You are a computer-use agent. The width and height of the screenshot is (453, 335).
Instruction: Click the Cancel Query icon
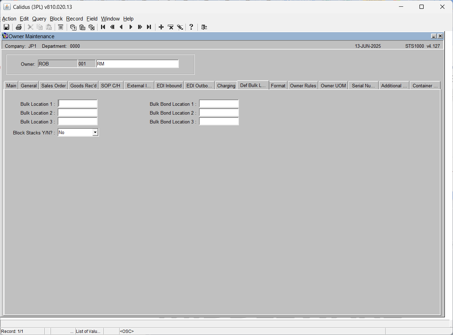pyautogui.click(x=92, y=27)
